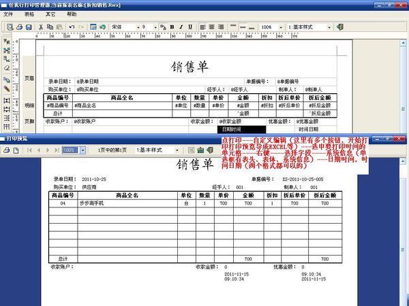The height and width of the screenshot is (306, 409).
Task: Go to last page in preview
Action: coord(57,150)
